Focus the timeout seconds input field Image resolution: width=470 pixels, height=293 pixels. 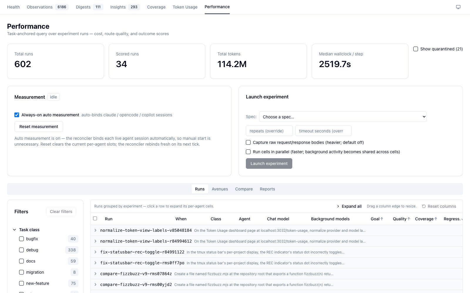click(323, 131)
